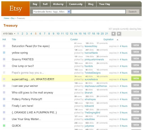View the Who still goes to the mall list
The height and width of the screenshot is (130, 143).
tap(136, 92)
